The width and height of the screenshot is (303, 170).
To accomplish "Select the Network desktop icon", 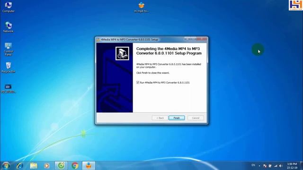I will [8, 27].
